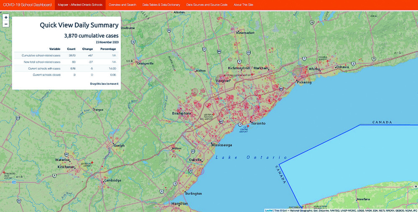Click the large case circle near Pickering
Viewport: 418px width, 212px height.
[299, 72]
